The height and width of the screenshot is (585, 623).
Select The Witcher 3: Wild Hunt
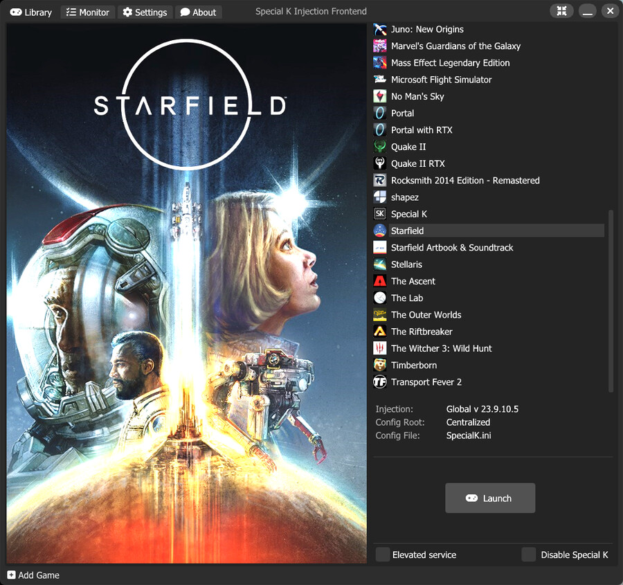[x=442, y=348]
